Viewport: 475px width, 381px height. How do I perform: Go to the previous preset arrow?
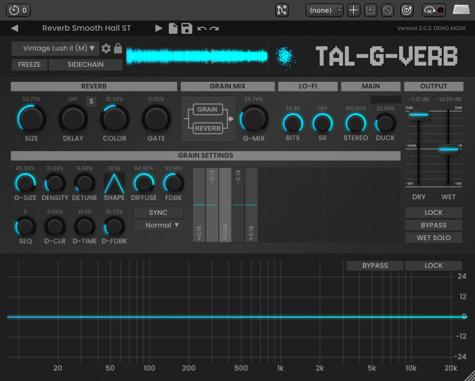coord(14,28)
